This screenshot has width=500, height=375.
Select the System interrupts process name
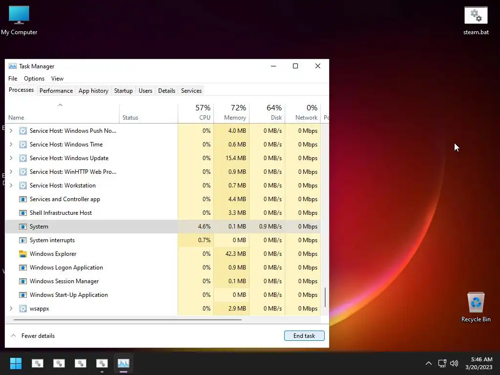[52, 240]
